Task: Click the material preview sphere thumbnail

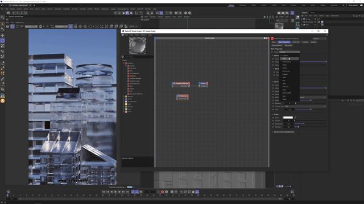Action: pos(138,45)
